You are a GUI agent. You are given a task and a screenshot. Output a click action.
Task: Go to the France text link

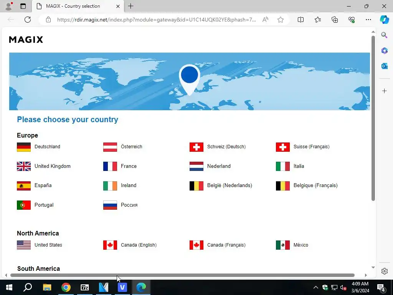[129, 166]
